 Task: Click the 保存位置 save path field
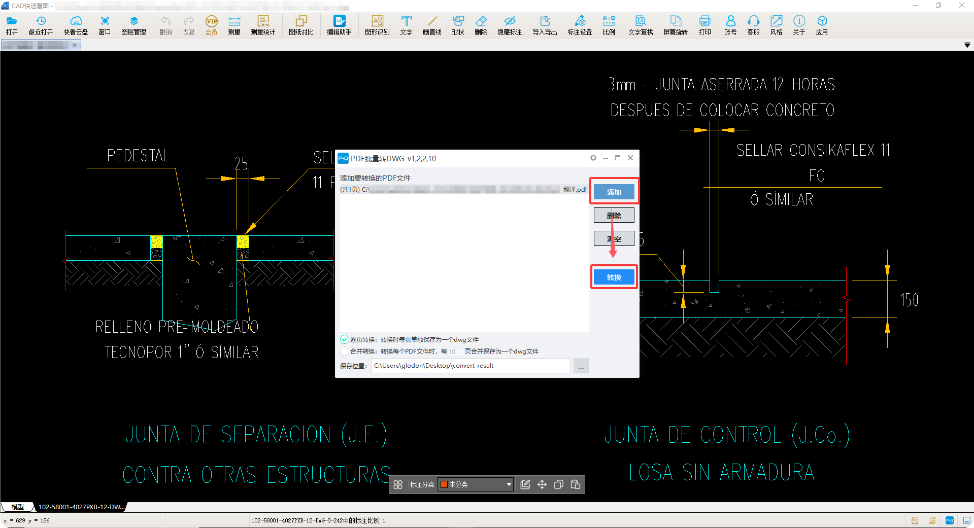tap(470, 366)
